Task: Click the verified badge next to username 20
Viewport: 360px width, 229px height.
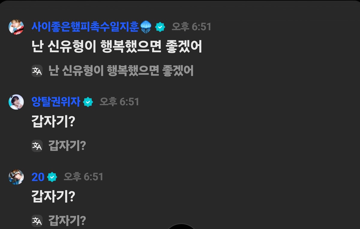Action: click(x=52, y=177)
